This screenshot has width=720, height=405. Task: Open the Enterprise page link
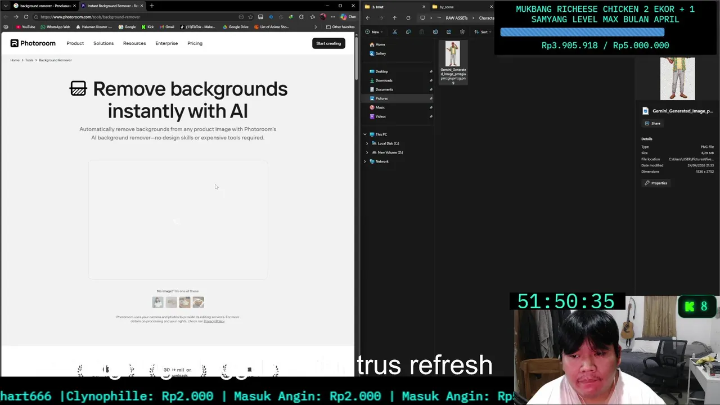click(166, 43)
